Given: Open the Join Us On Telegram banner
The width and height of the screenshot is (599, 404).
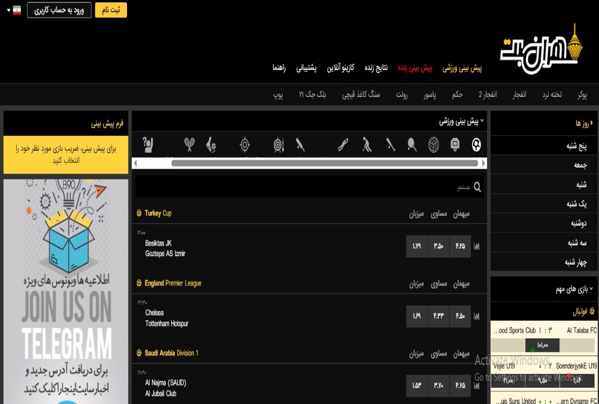Looking at the screenshot, I should (66, 291).
